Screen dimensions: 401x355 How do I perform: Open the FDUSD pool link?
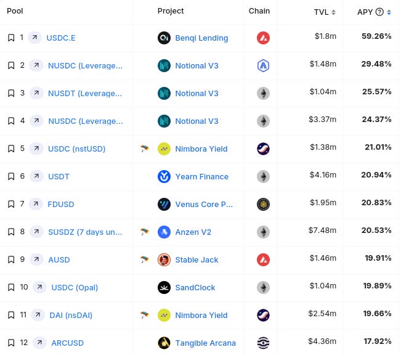[x=61, y=204]
